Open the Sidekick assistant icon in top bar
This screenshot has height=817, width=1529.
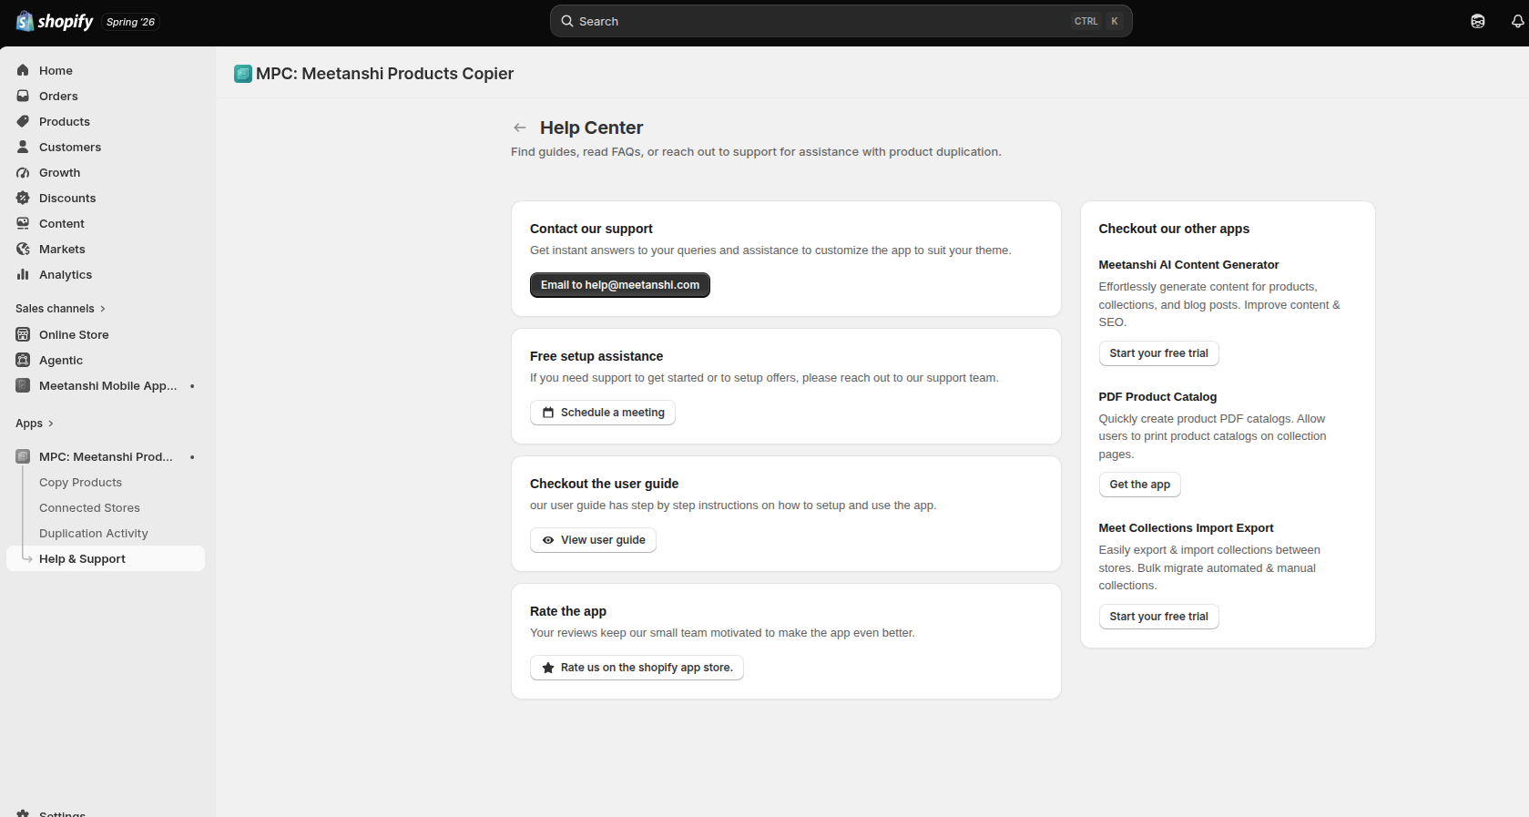click(1478, 21)
